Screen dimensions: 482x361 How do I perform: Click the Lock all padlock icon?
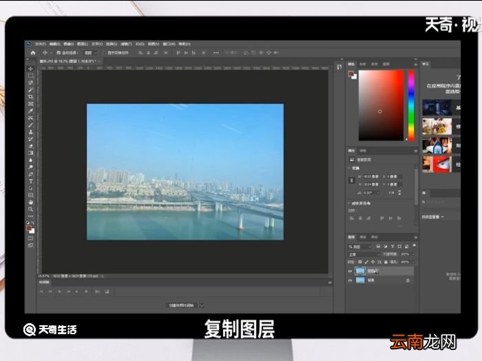[x=386, y=262]
